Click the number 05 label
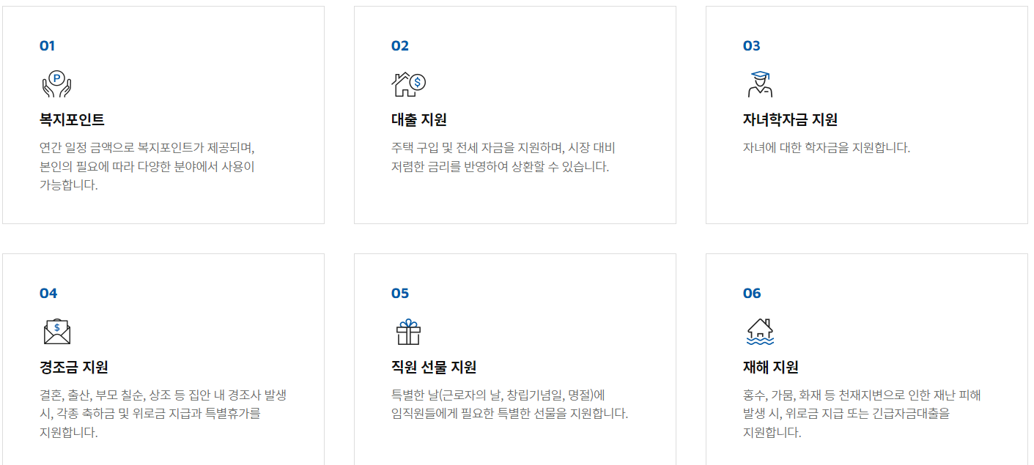Image resolution: width=1034 pixels, height=465 pixels. click(400, 293)
